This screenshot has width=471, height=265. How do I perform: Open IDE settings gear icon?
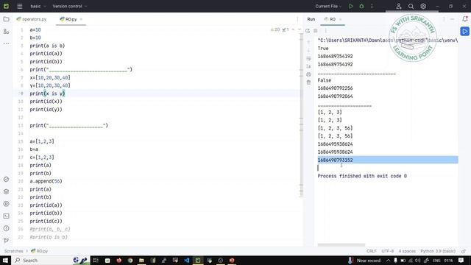point(423,6)
